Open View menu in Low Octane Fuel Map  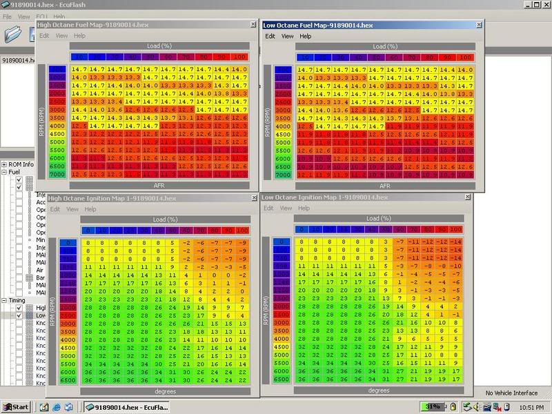[x=287, y=36]
